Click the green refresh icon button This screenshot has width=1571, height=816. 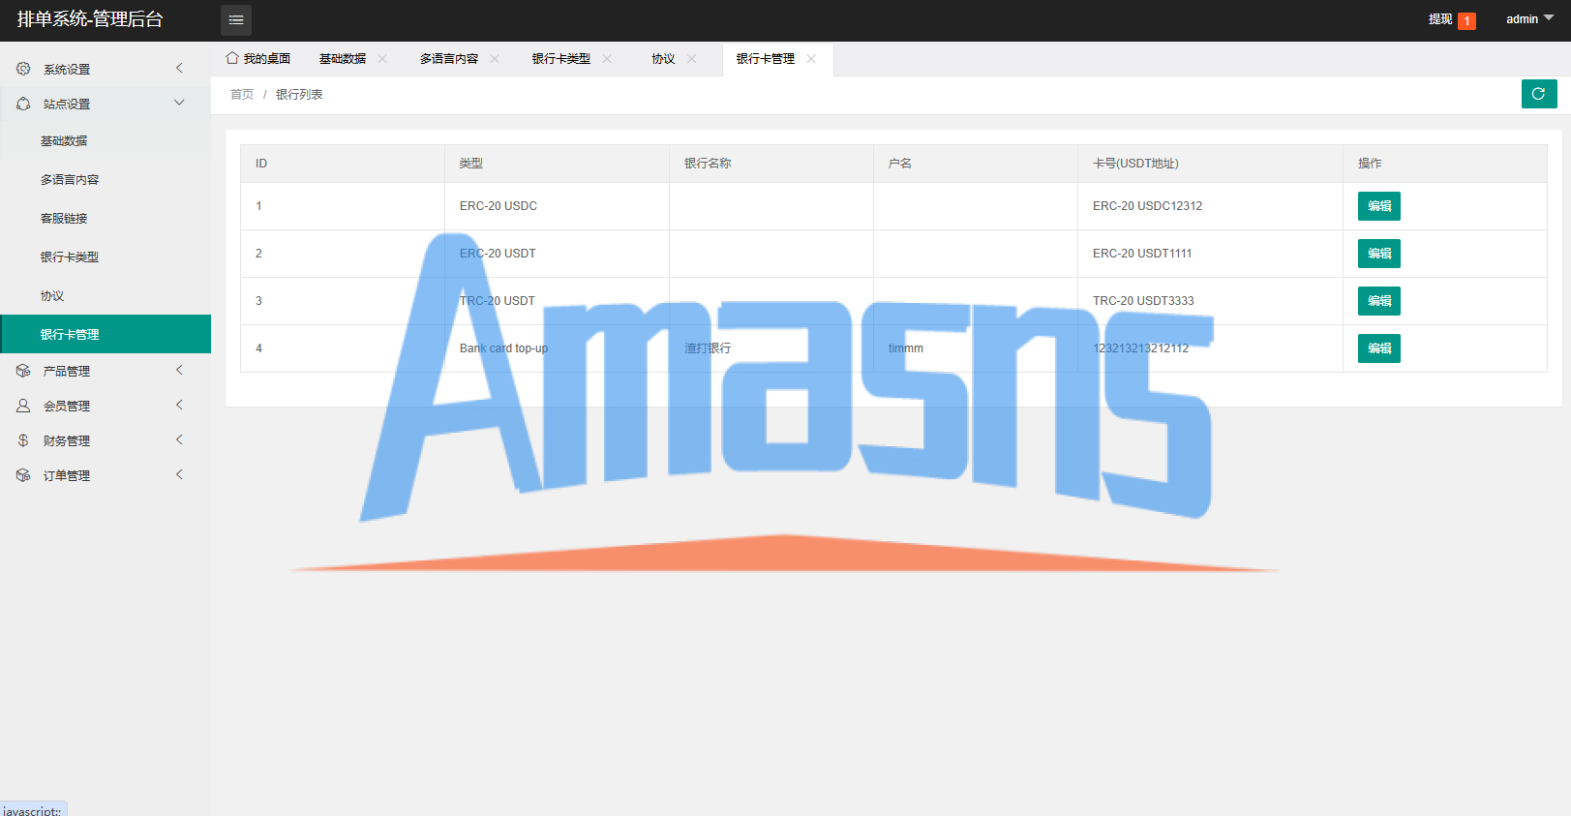1538,94
